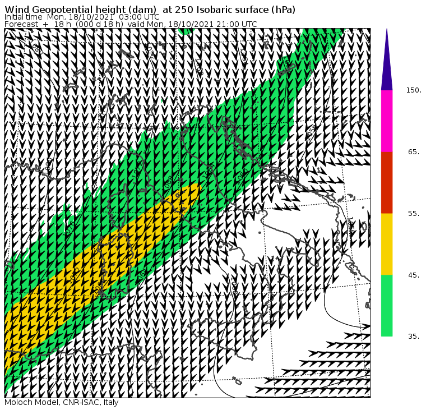Click the colorbar label 65.

click(x=414, y=151)
